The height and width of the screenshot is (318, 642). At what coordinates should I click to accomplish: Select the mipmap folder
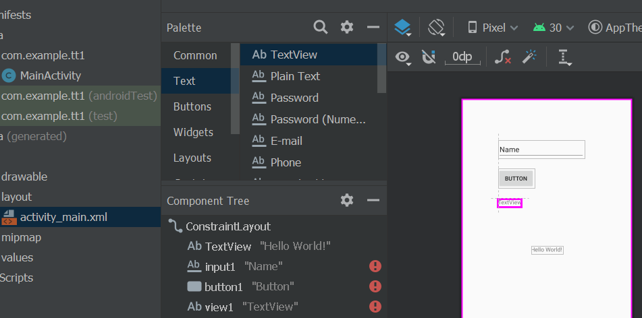(22, 237)
